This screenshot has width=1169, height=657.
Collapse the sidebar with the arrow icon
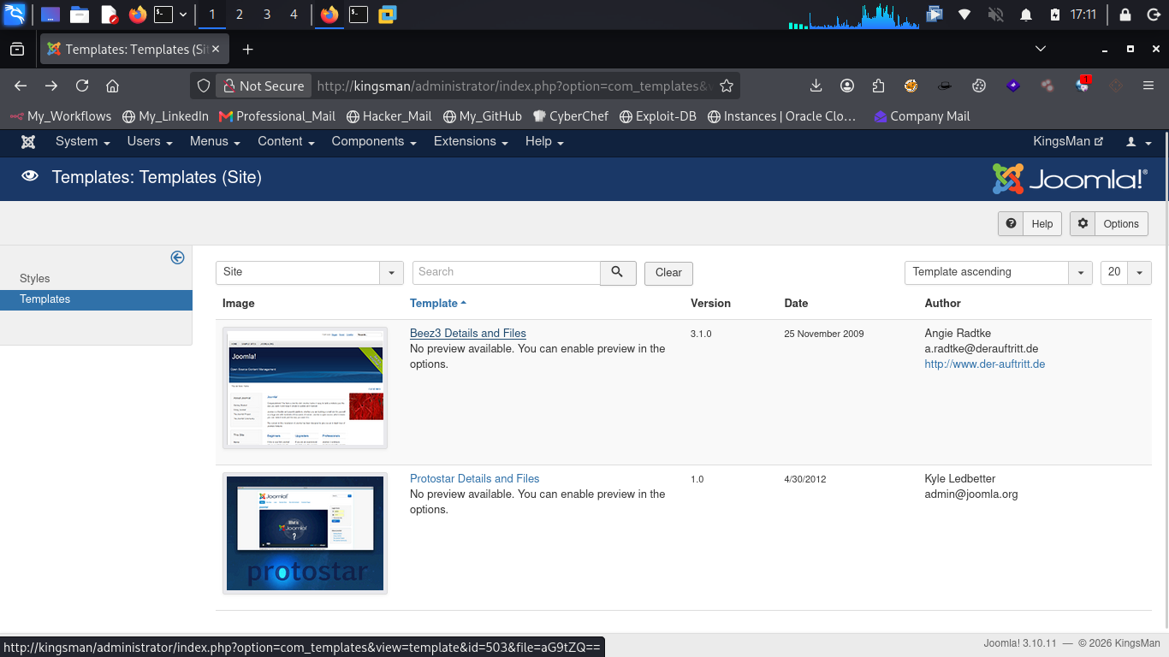click(x=177, y=257)
